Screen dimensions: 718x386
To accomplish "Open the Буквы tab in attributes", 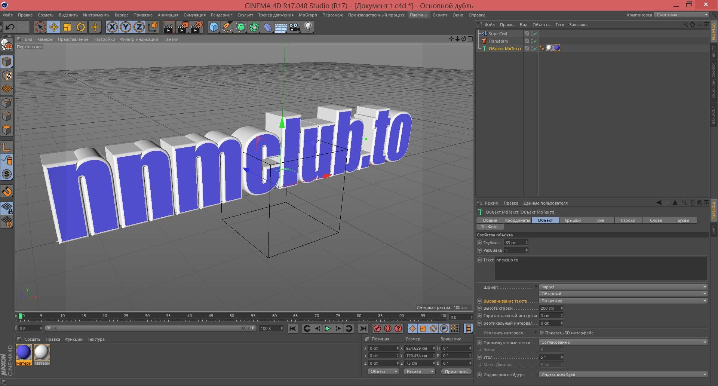I will click(683, 220).
